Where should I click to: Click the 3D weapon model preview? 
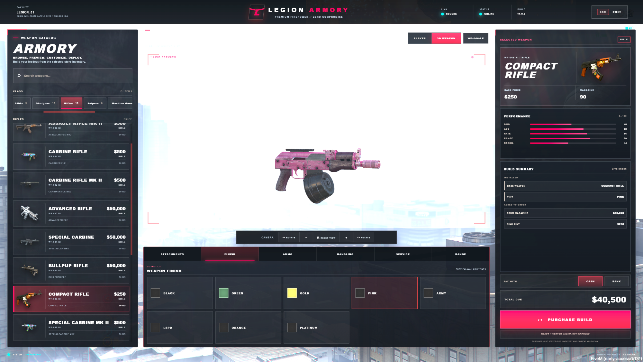click(x=327, y=175)
